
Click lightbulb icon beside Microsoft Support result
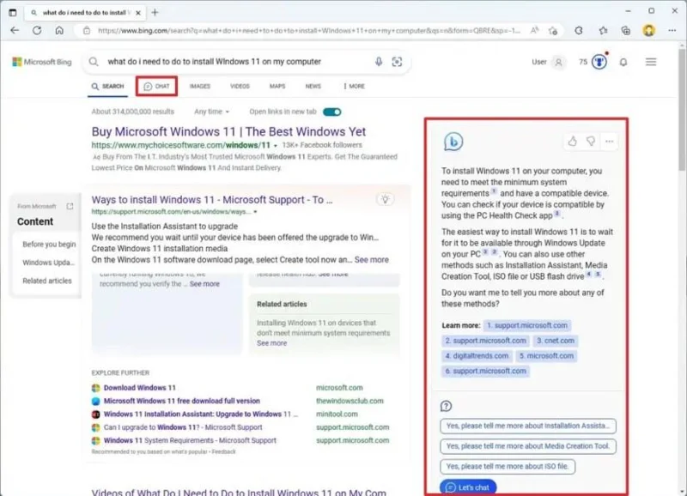[x=385, y=199]
